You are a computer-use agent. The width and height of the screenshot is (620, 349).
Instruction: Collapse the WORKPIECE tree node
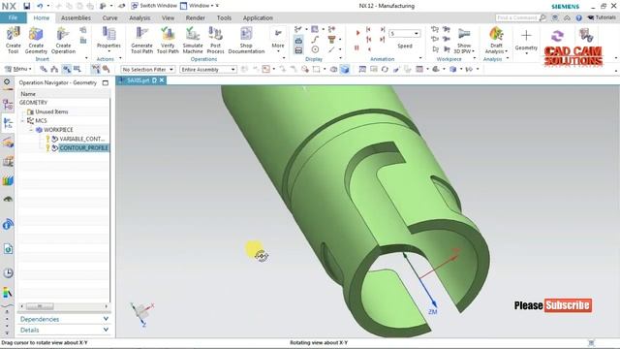click(x=31, y=130)
